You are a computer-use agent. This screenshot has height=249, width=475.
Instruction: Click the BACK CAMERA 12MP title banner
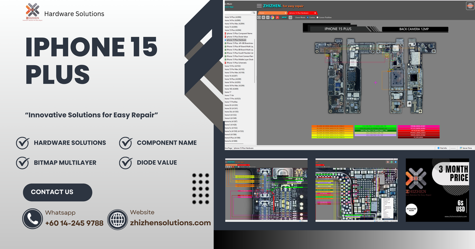click(x=415, y=29)
